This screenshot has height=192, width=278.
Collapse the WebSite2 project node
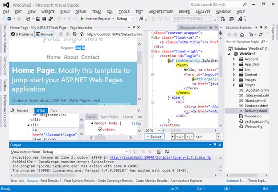[229, 54]
